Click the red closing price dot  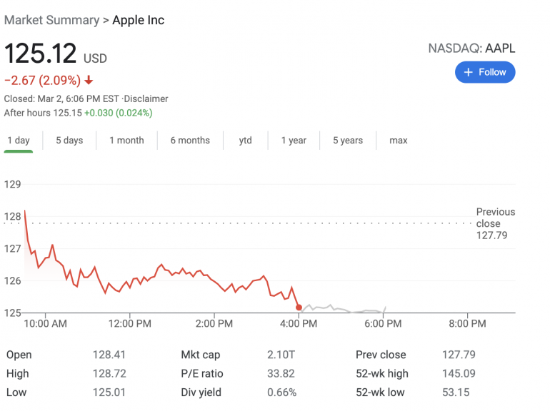299,308
